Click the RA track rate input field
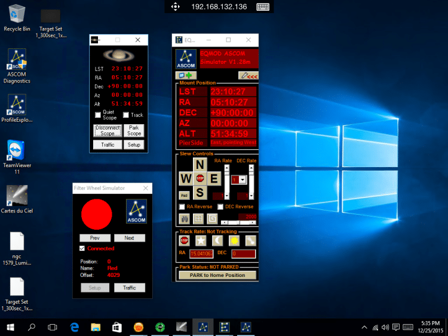 tap(201, 254)
